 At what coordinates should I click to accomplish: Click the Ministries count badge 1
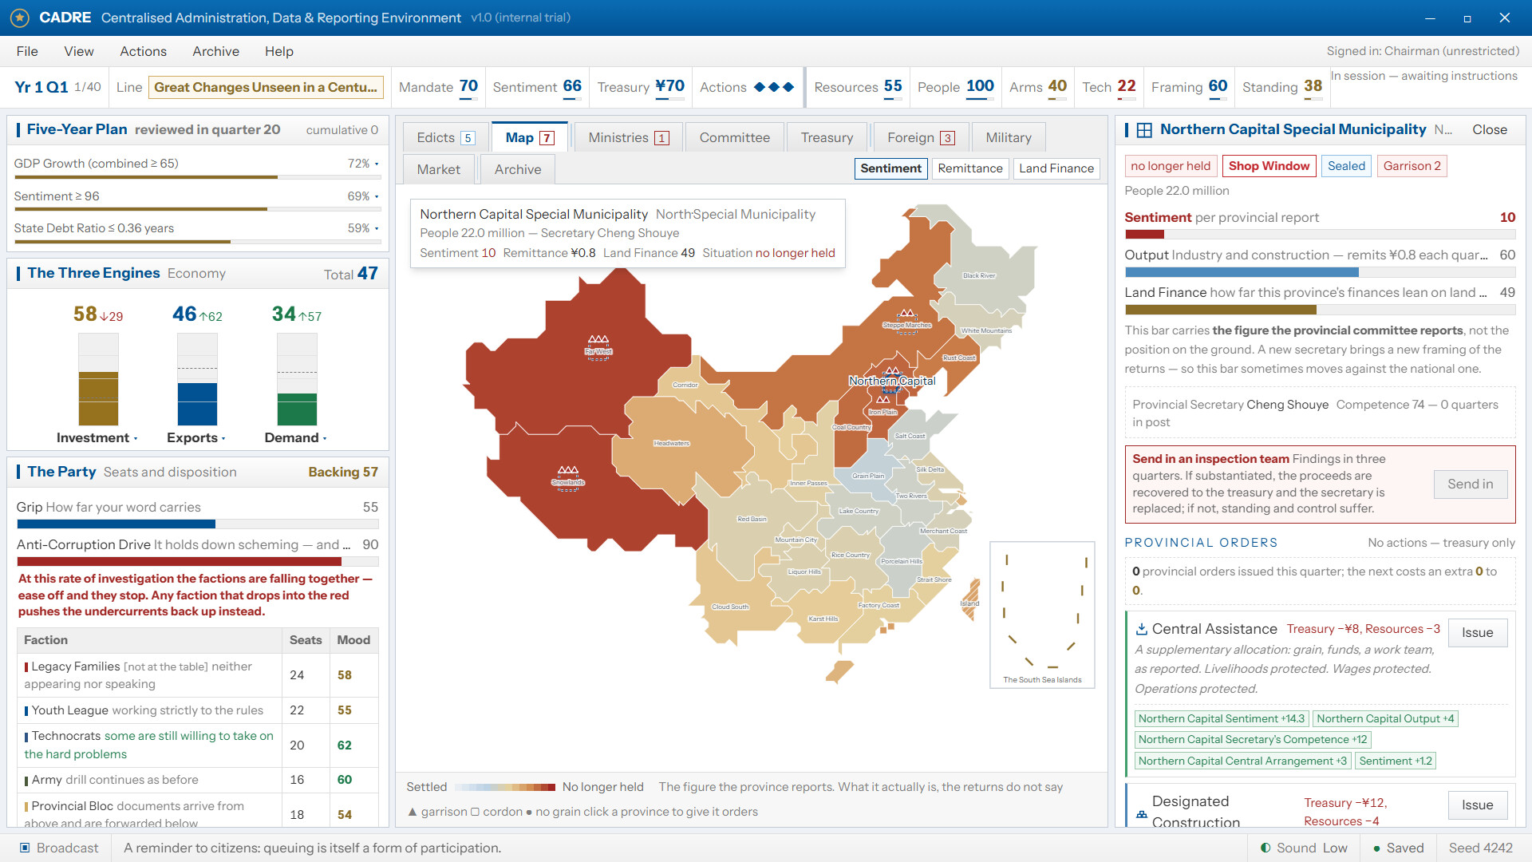pos(661,138)
